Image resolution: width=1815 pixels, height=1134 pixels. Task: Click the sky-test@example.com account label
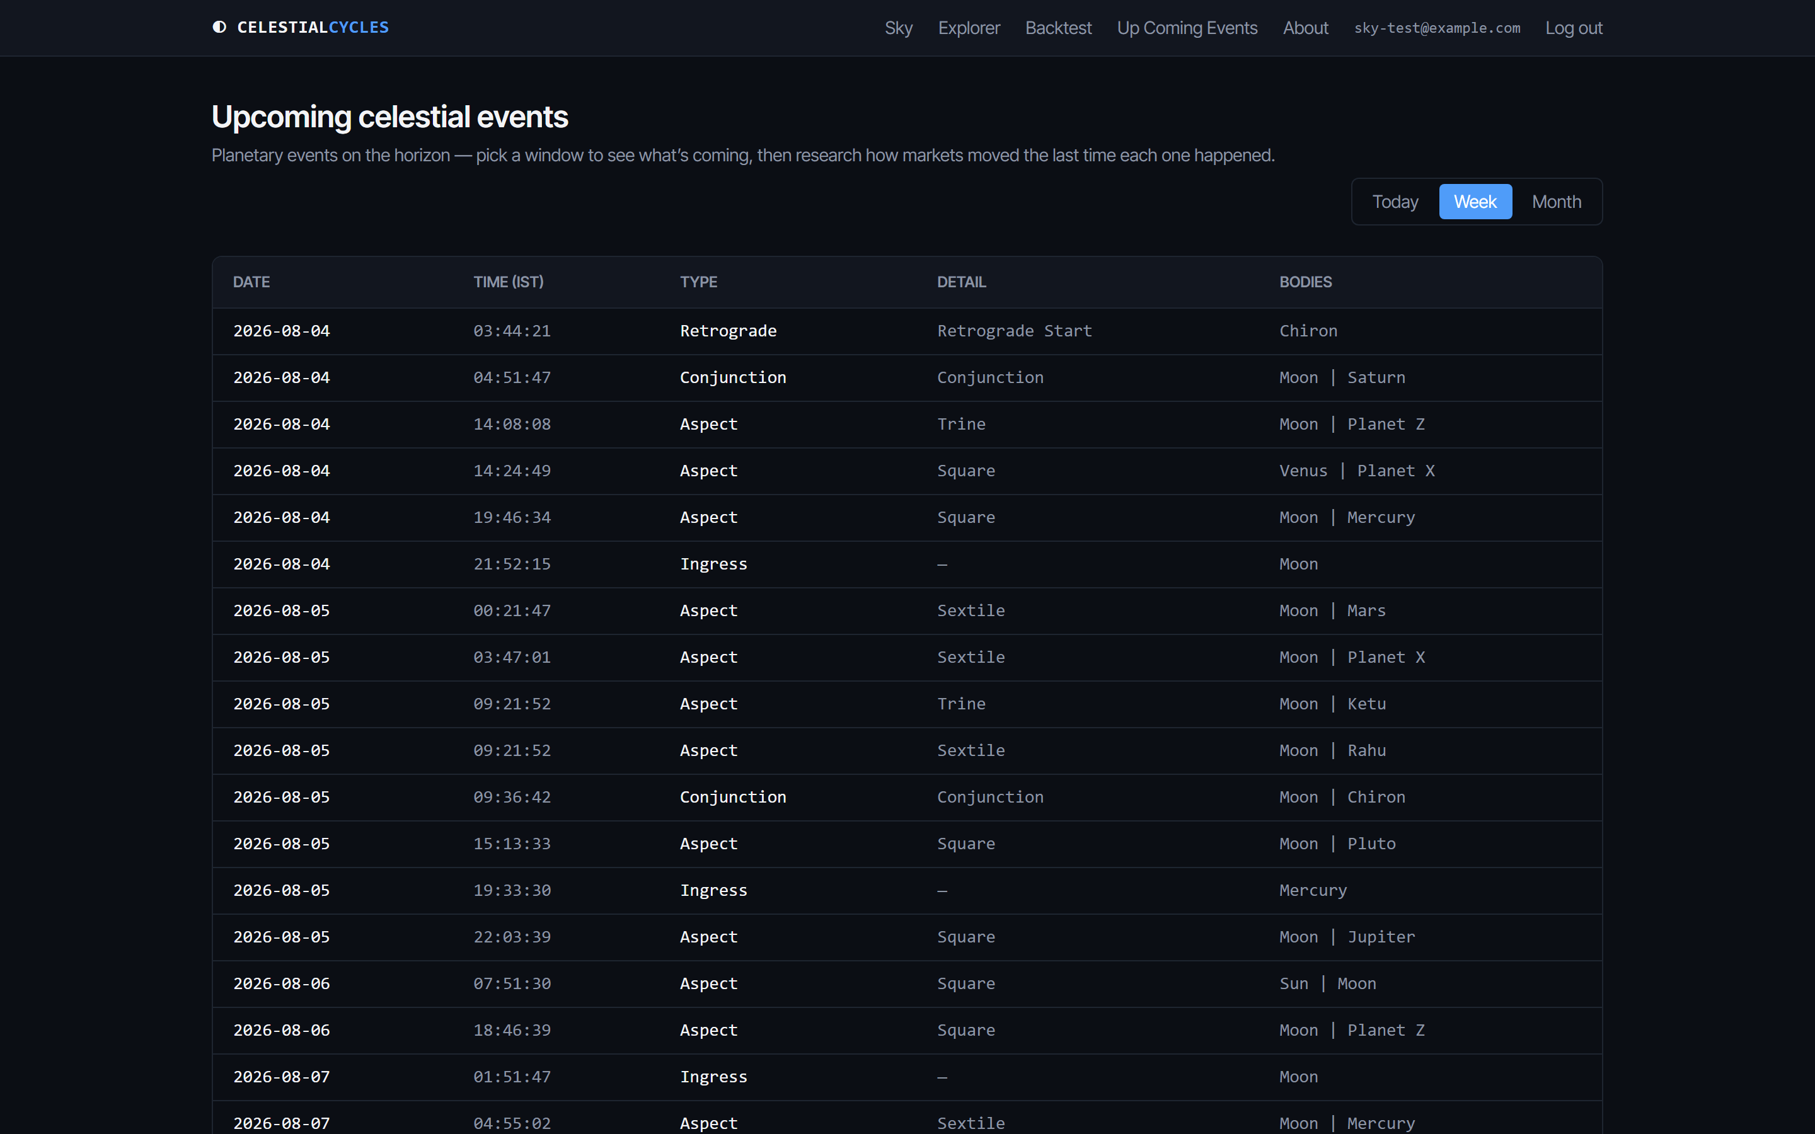coord(1437,28)
